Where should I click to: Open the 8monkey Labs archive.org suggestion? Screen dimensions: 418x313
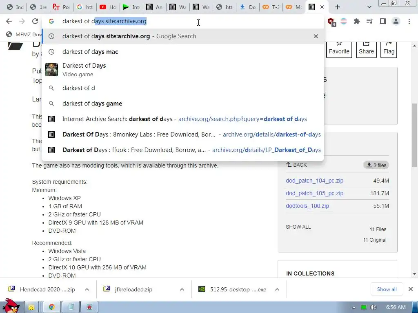pyautogui.click(x=183, y=134)
